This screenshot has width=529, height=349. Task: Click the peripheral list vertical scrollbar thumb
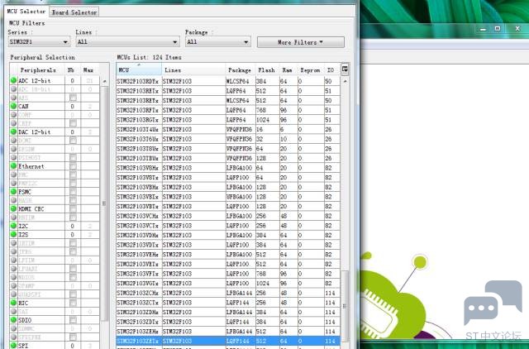tap(104, 203)
